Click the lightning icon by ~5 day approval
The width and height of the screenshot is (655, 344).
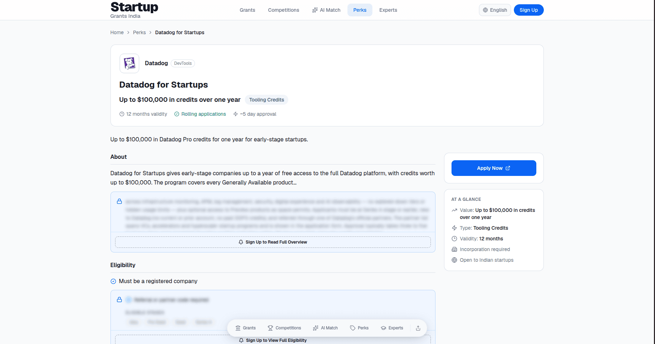coord(236,114)
